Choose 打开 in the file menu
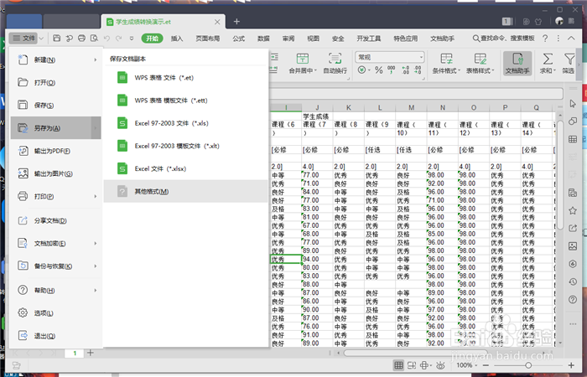The width and height of the screenshot is (587, 377). click(x=56, y=83)
